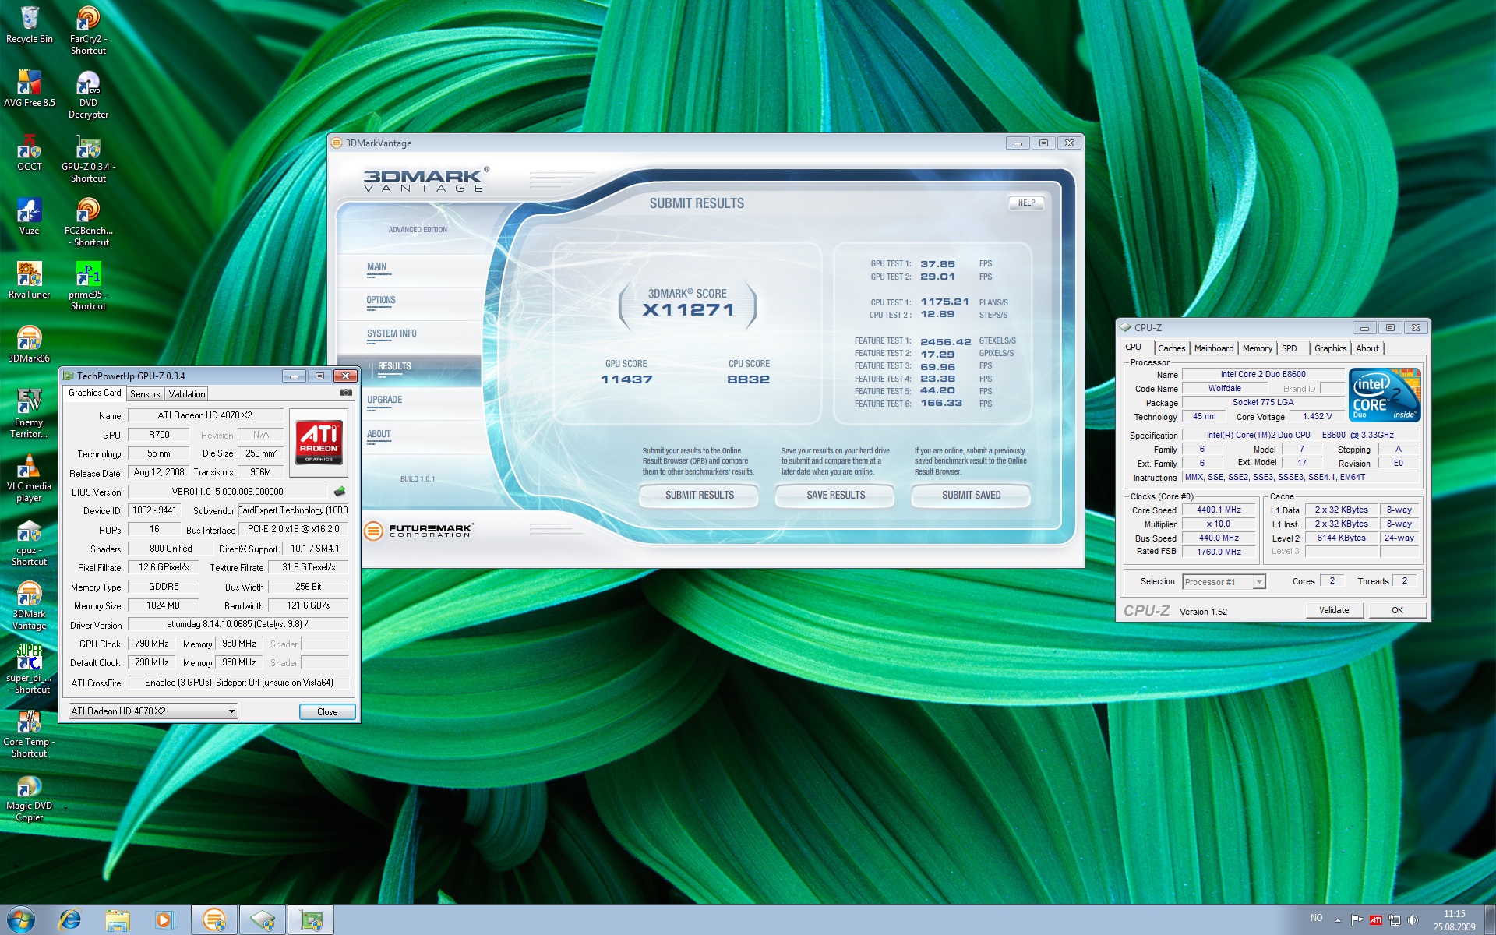Click the Validate button in CPU-Z
Screen dimensions: 1496x935
click(1333, 610)
